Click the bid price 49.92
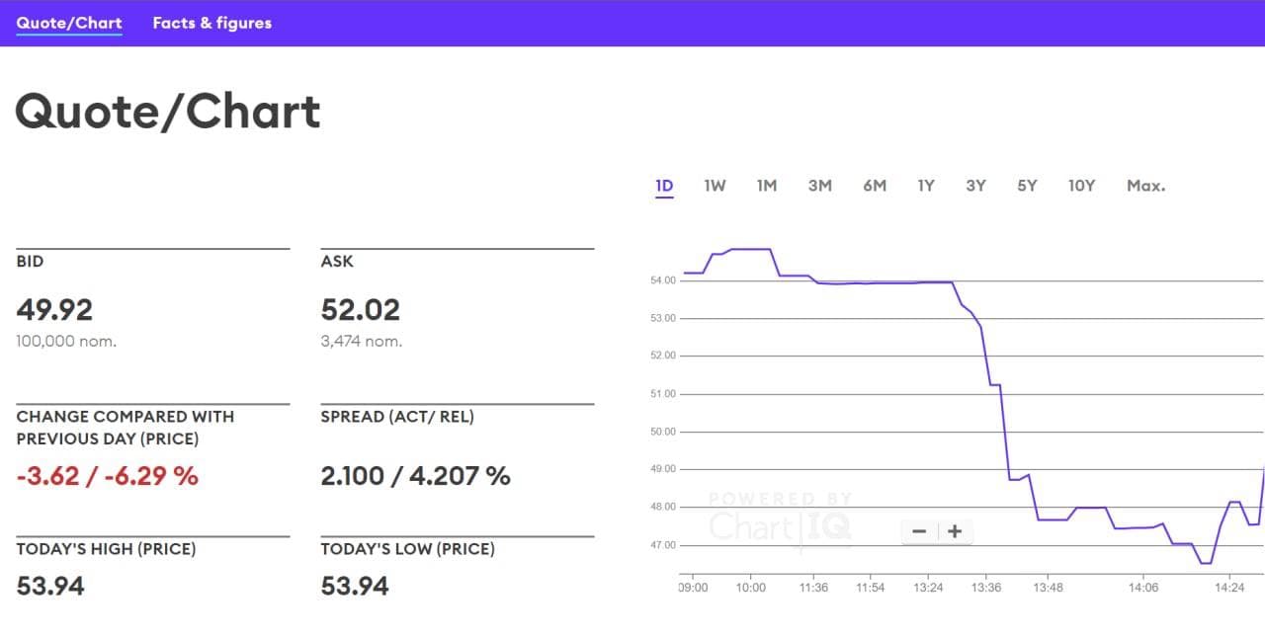Image resolution: width=1265 pixels, height=637 pixels. [54, 310]
